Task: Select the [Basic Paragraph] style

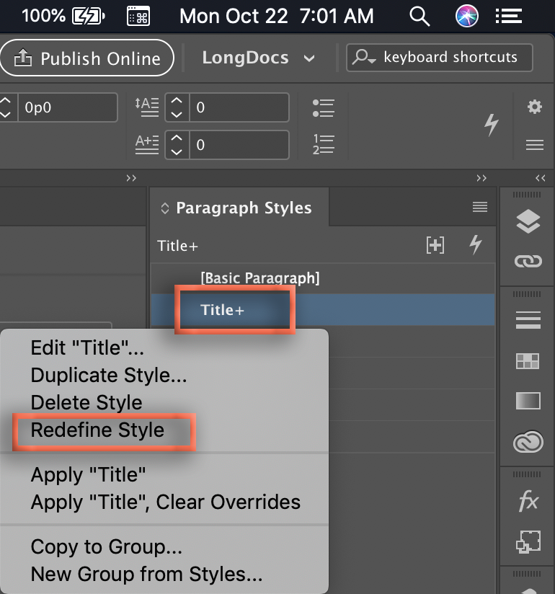Action: (x=259, y=278)
